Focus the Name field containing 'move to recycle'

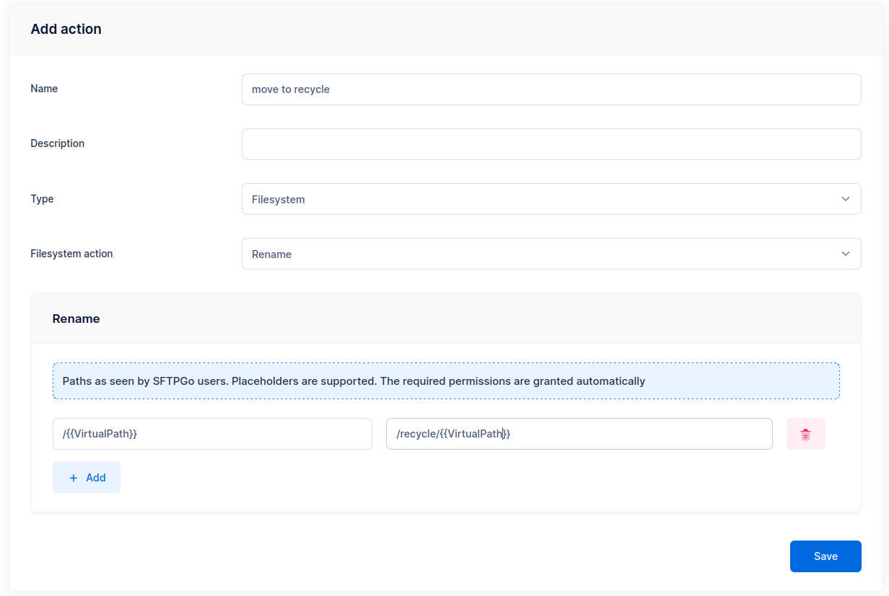click(551, 89)
